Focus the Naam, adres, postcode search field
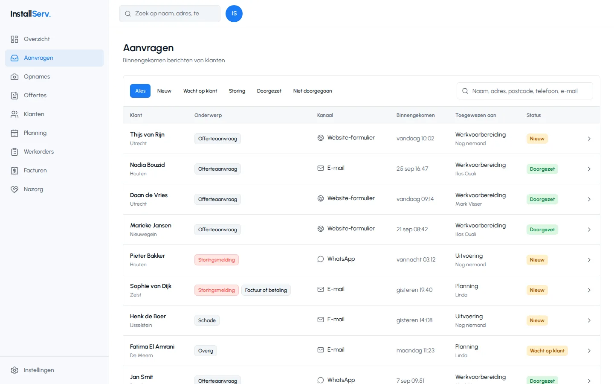Viewport: 614px width, 384px height. [x=525, y=91]
